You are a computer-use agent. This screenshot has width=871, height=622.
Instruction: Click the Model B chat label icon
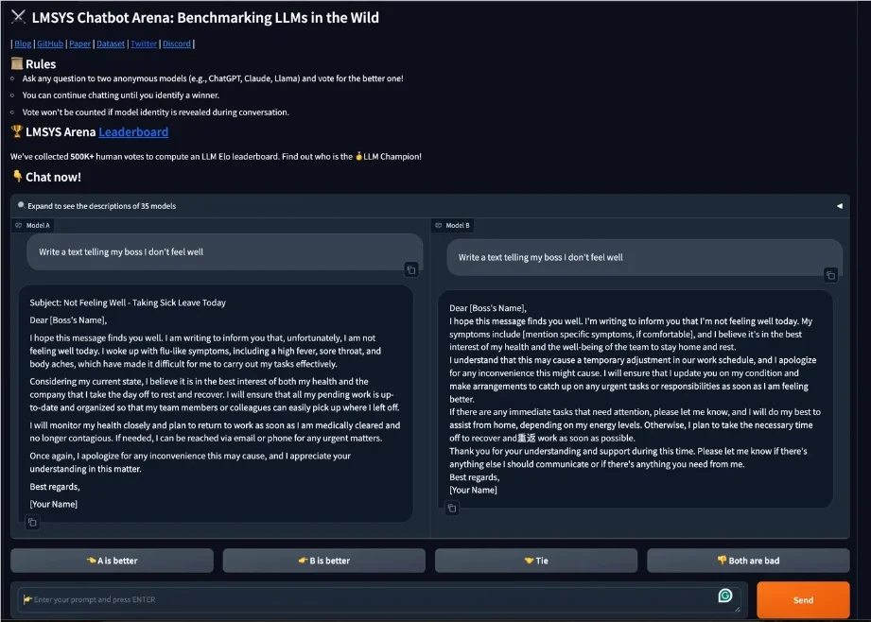coord(439,225)
